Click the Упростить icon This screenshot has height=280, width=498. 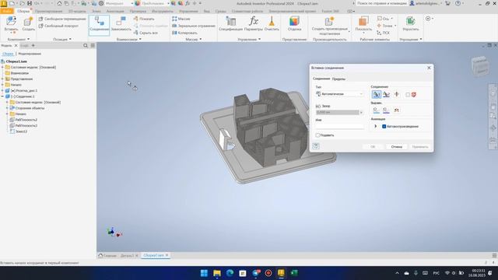pos(410,22)
